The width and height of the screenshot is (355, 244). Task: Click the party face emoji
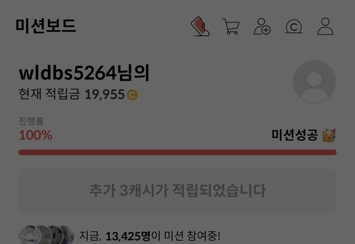coord(329,135)
